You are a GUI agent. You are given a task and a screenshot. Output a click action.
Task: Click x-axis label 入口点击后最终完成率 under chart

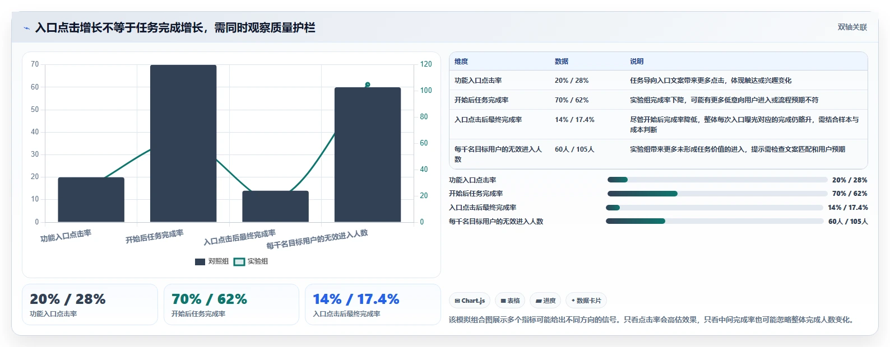239,238
